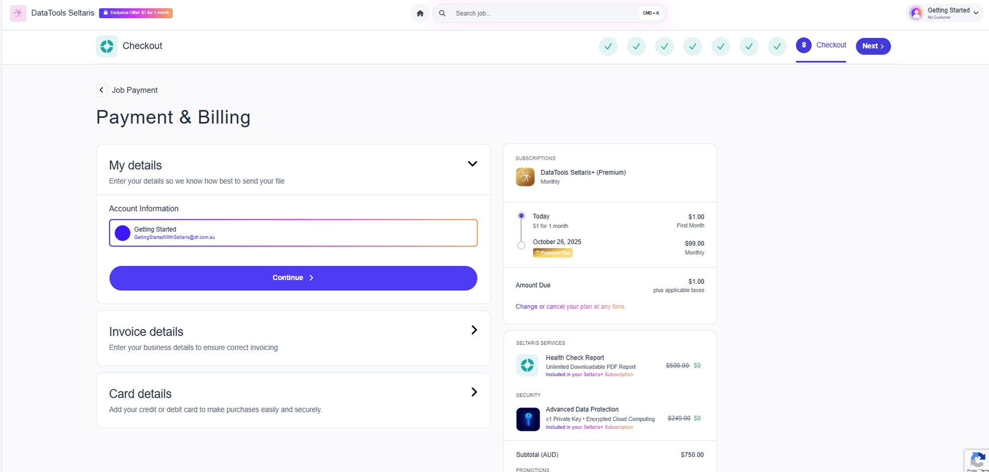Collapse the My details section
The image size is (989, 472).
[472, 164]
